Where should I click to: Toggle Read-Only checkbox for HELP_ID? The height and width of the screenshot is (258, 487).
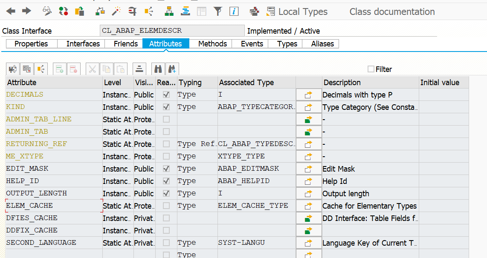tap(166, 181)
